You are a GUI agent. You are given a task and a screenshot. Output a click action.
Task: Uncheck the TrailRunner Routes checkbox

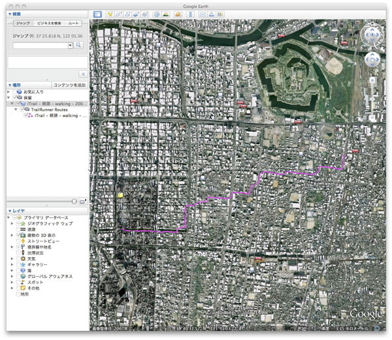click(x=22, y=110)
